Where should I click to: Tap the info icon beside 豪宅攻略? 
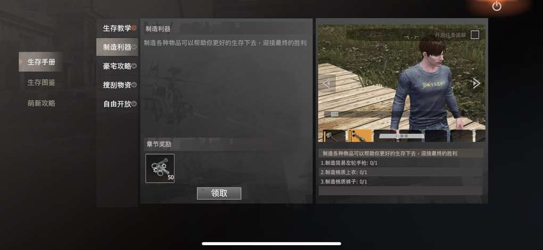[x=134, y=66]
